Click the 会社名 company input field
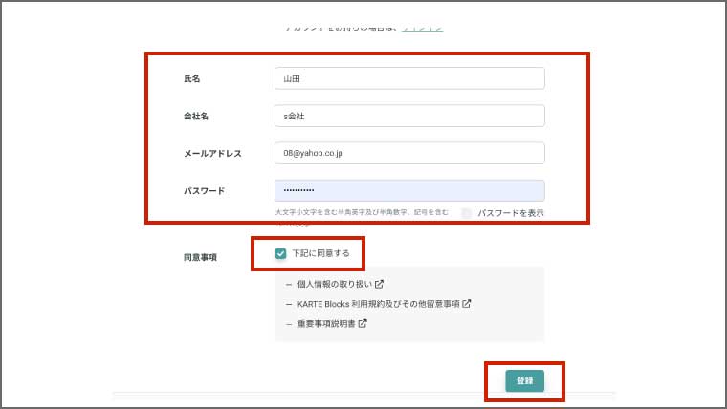This screenshot has height=409, width=727. pos(409,116)
